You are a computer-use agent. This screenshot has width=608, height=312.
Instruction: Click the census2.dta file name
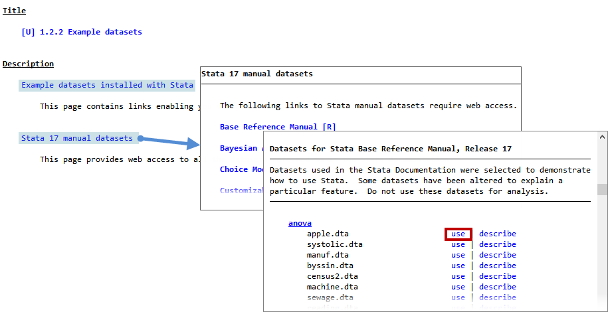coord(332,276)
